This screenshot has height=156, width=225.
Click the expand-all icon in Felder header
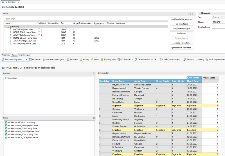tap(190, 13)
